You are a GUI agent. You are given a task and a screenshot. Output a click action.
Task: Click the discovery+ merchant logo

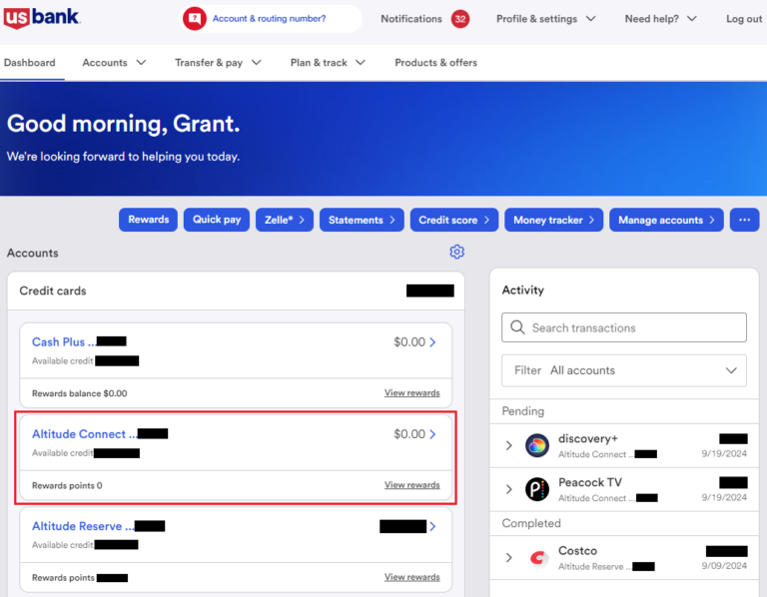pyautogui.click(x=537, y=445)
